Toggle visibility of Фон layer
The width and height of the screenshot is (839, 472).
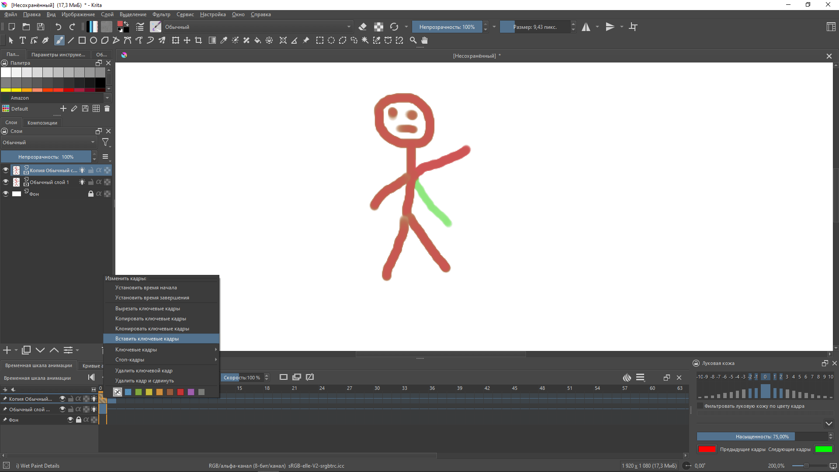coord(5,193)
